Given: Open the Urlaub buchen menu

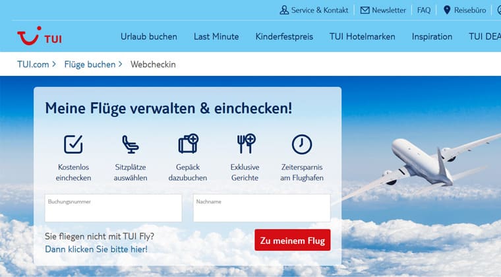Looking at the screenshot, I should 149,37.
